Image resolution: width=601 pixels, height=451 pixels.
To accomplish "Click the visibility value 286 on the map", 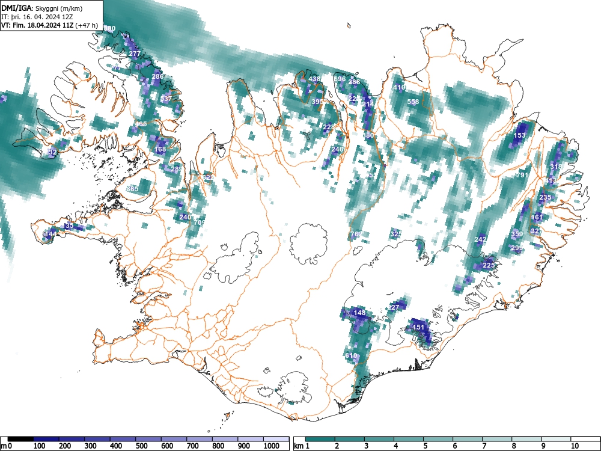I will coord(157,76).
